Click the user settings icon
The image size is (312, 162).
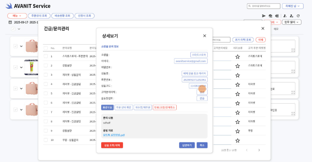point(291,16)
